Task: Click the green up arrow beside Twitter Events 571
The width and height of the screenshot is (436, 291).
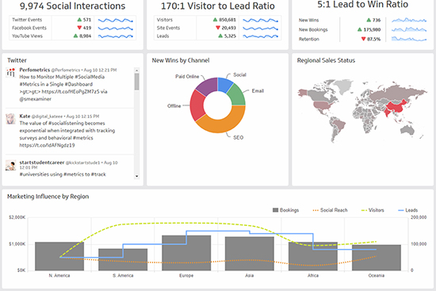Action: click(79, 20)
